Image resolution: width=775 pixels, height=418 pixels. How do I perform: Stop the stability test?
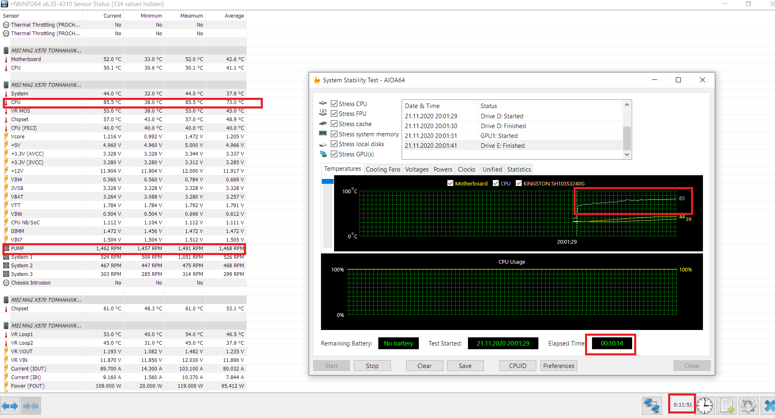[x=372, y=366]
